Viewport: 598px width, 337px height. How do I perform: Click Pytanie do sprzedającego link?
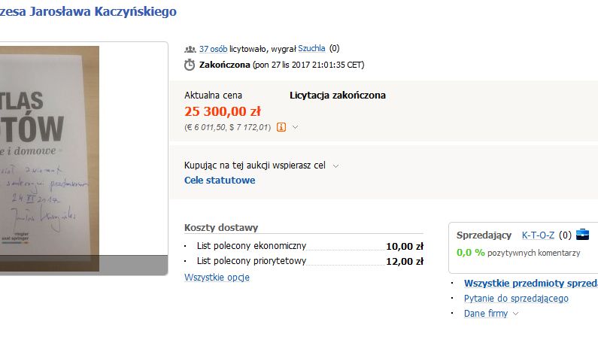pos(516,299)
